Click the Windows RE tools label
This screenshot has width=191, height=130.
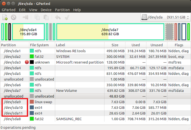tap(71, 51)
